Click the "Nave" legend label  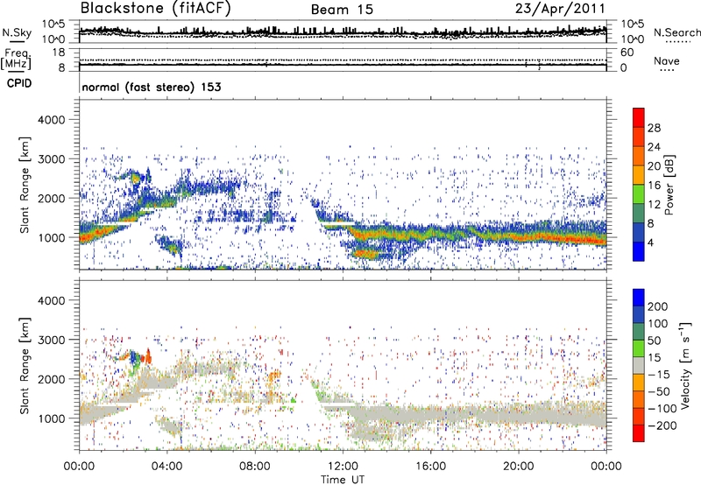pyautogui.click(x=667, y=60)
